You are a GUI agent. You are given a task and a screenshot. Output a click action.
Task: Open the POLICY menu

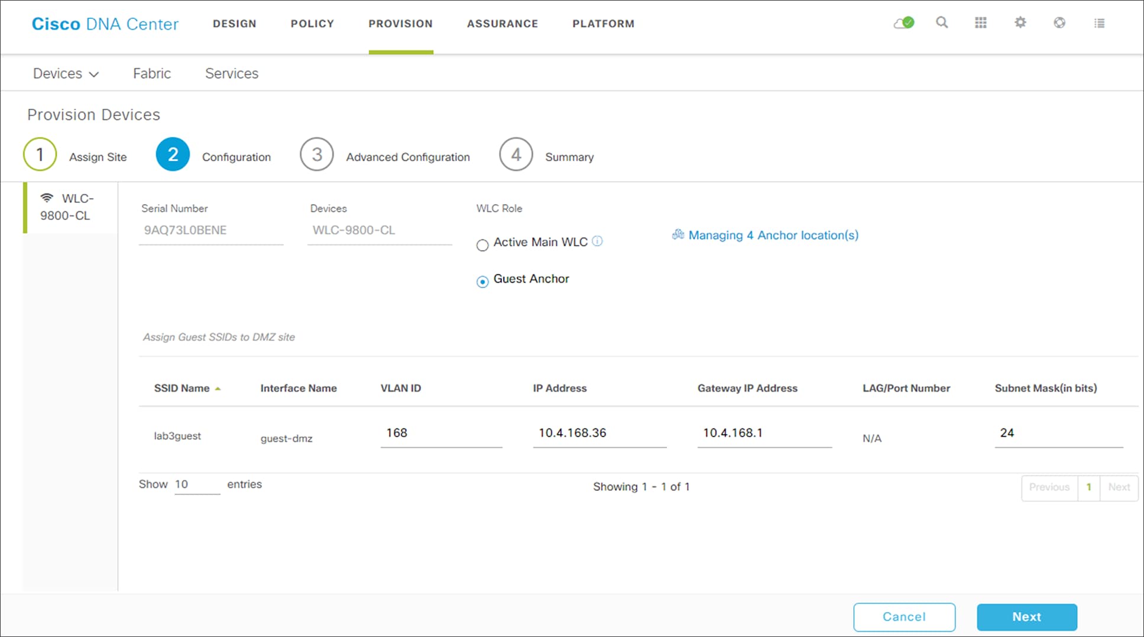[x=312, y=24]
